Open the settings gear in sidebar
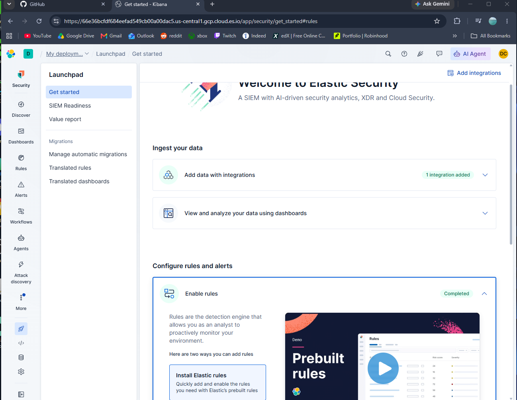Screen dimensions: 517x400 coord(21,372)
